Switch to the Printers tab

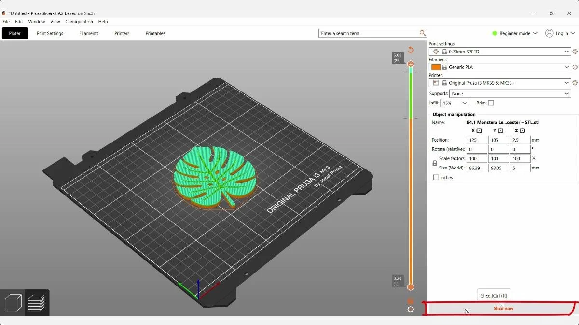[x=122, y=33]
